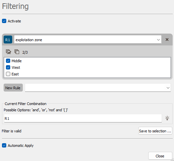
Task: Open the explotation zone dropdown
Action: 88,40
